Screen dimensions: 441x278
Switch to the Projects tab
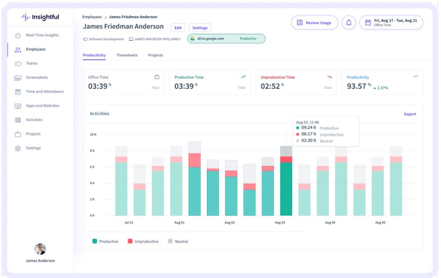click(x=156, y=55)
